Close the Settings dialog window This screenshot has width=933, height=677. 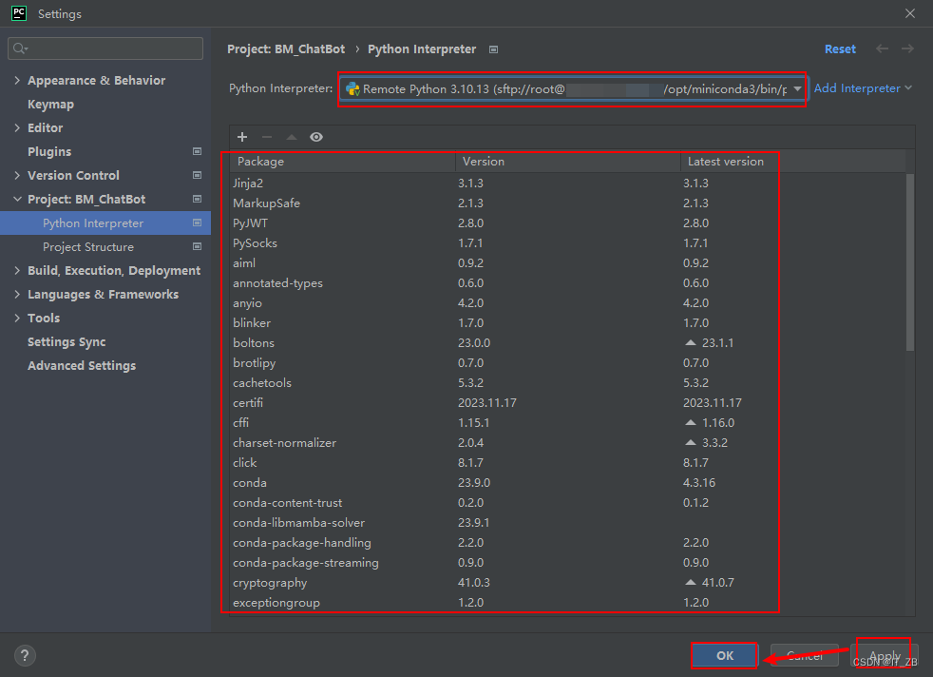tap(910, 13)
